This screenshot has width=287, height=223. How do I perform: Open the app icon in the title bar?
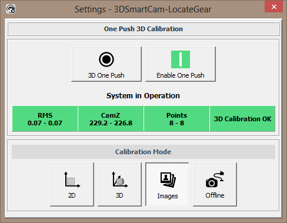pyautogui.click(x=11, y=9)
